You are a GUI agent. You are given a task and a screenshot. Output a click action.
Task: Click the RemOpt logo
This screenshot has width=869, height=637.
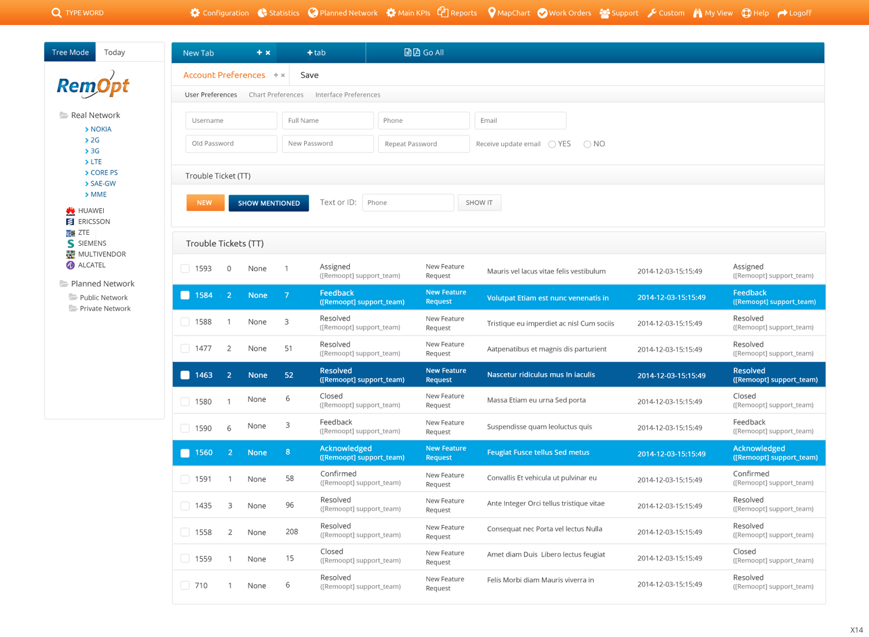[93, 85]
